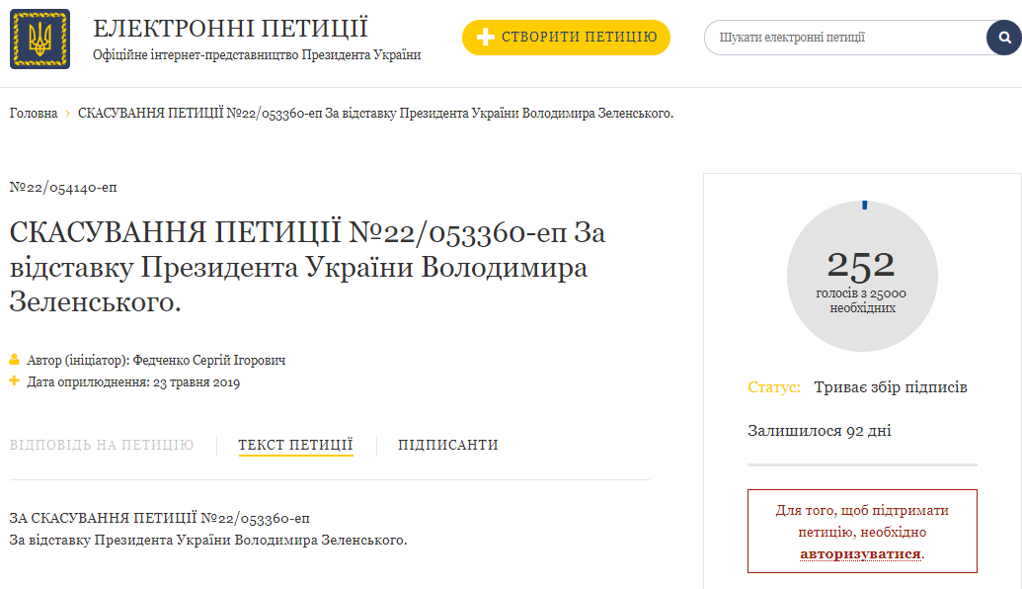Click the "Триває збір підписів" status text
This screenshot has width=1022, height=589.
tap(891, 387)
